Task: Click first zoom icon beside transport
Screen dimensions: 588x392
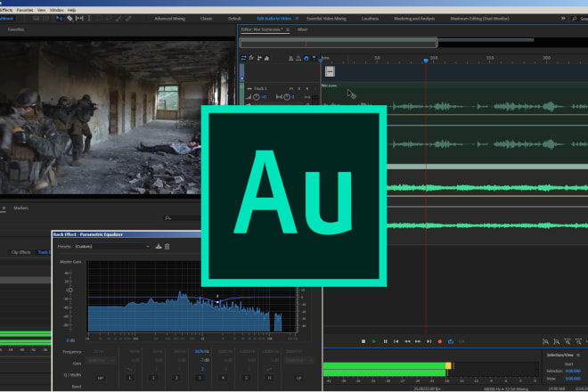Action: point(545,342)
